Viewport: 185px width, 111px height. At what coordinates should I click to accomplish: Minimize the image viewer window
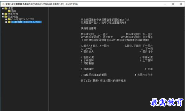coord(165,4)
